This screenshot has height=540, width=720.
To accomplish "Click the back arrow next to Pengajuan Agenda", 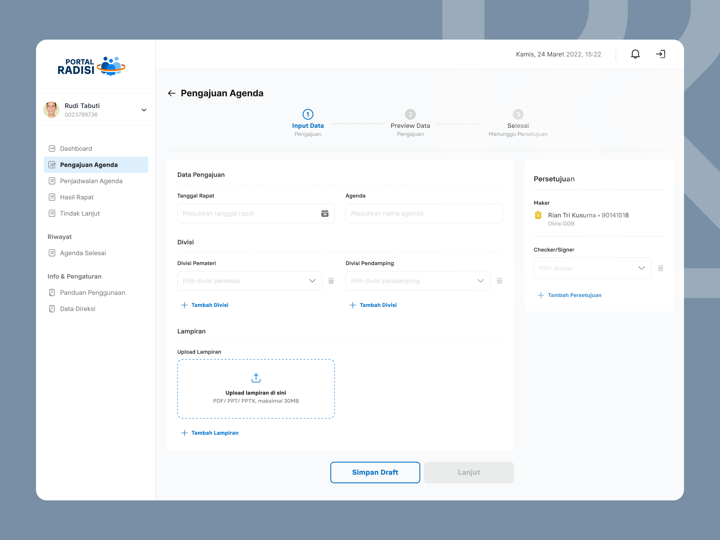I will (x=172, y=93).
